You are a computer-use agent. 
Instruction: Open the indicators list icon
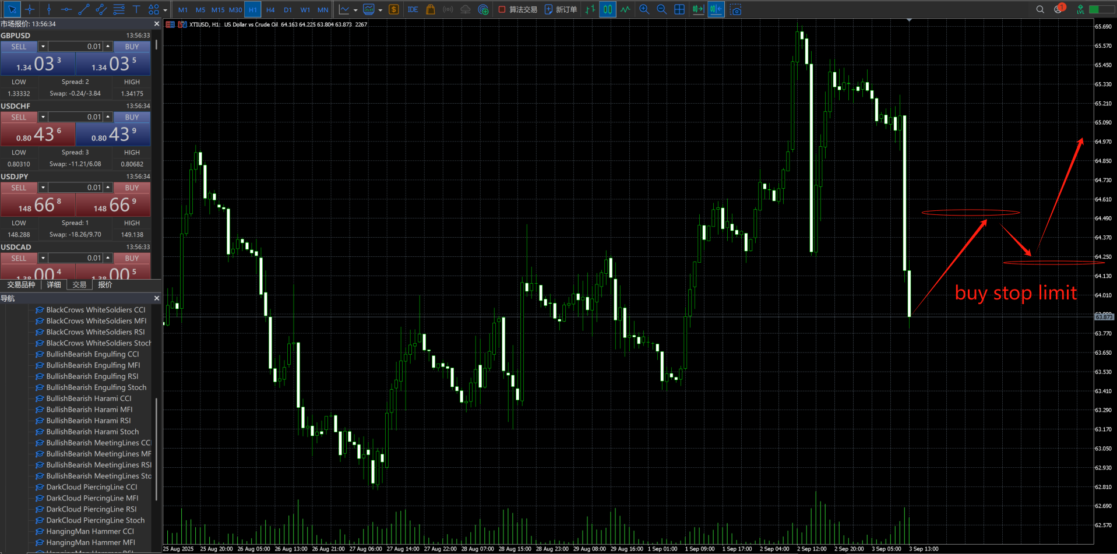(369, 9)
